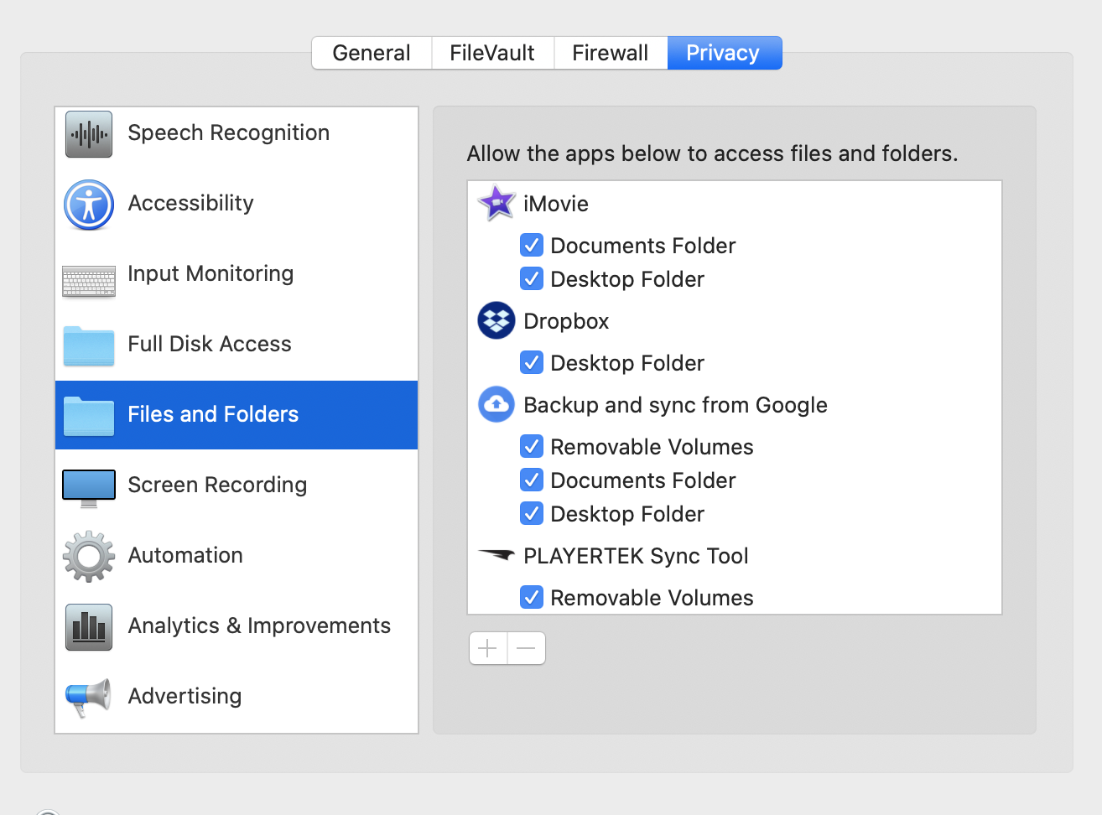Viewport: 1102px width, 815px height.
Task: Select the Advertising megaphone icon
Action: tap(89, 698)
